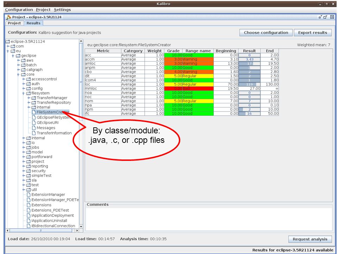Select the Results tab
This screenshot has height=254, width=338.
coord(33,23)
